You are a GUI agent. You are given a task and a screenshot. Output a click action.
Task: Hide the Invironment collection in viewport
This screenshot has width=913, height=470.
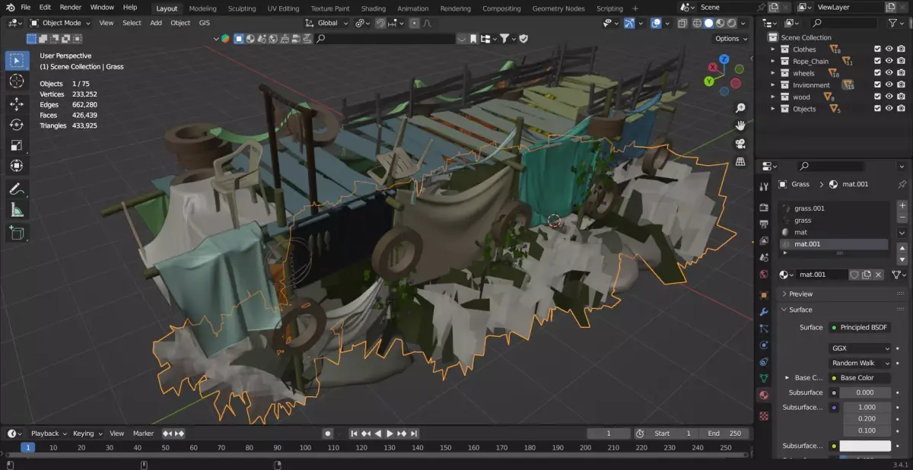tap(889, 85)
